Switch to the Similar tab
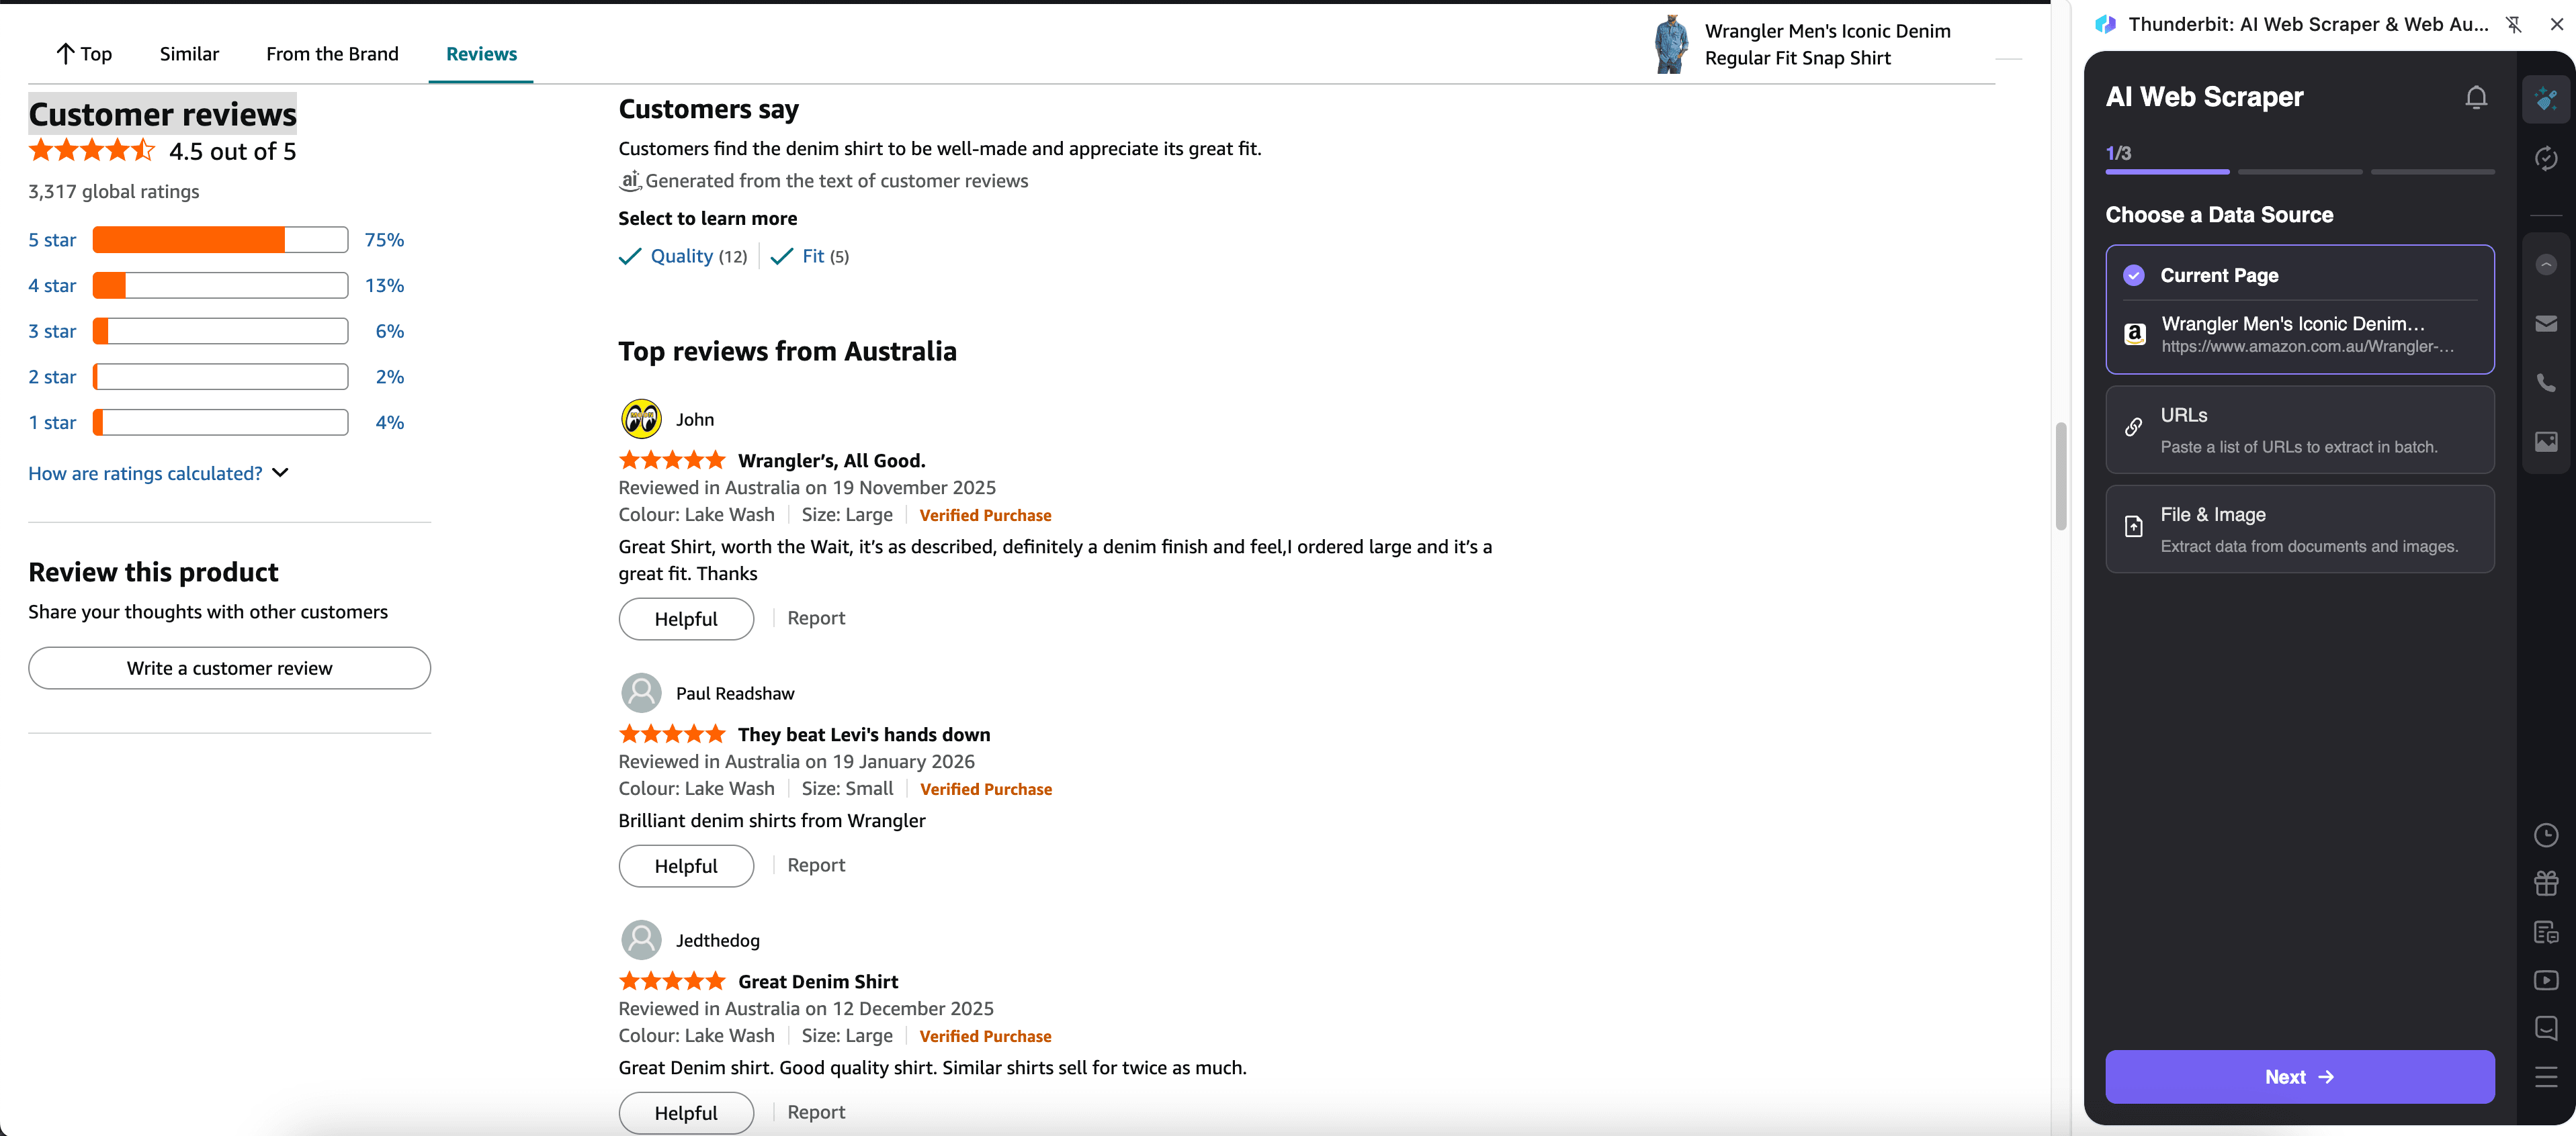The image size is (2576, 1136). pyautogui.click(x=189, y=54)
